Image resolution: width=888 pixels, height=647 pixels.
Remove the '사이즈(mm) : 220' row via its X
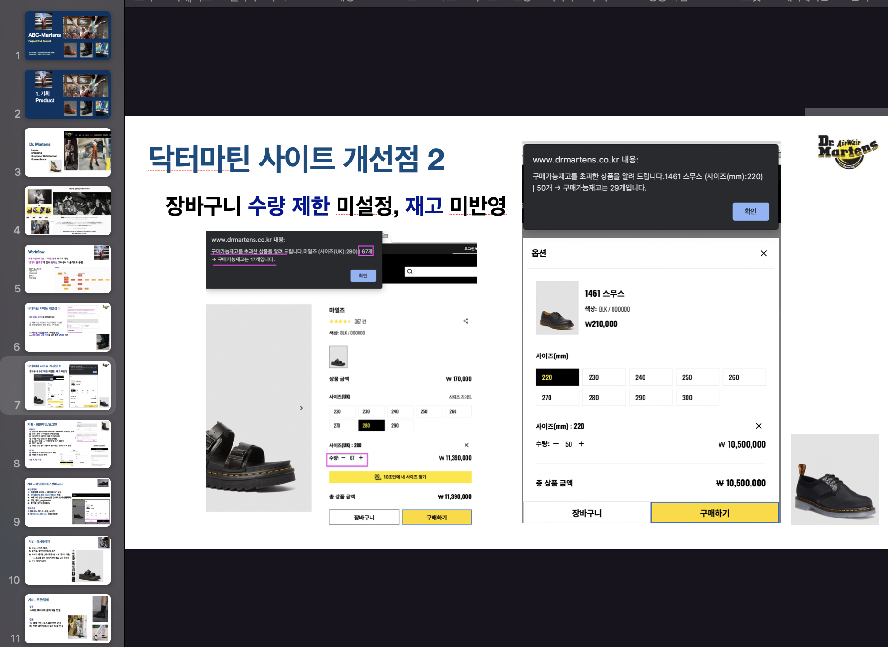[x=759, y=426]
